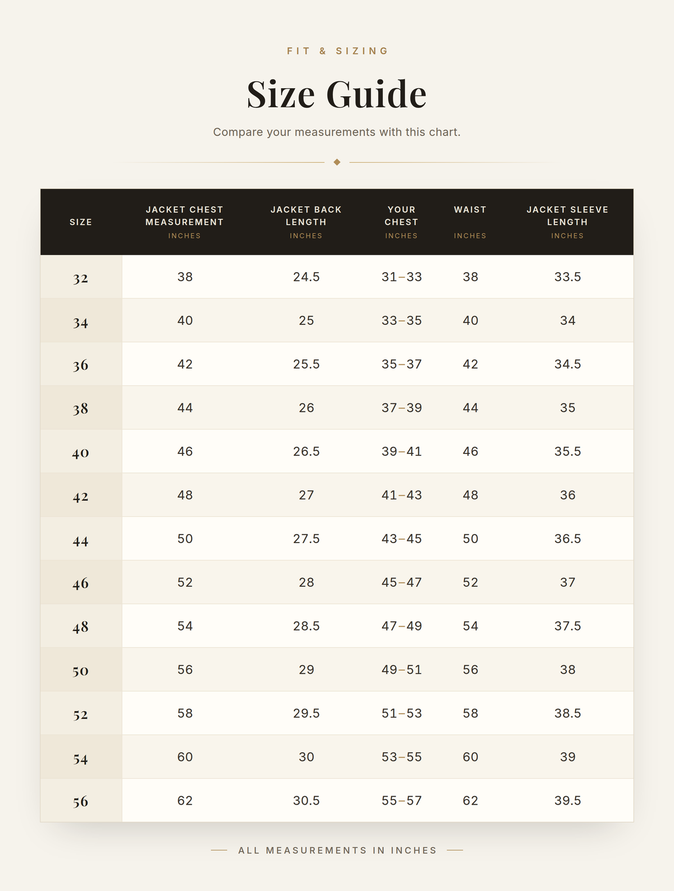Select the Size column header
Screen dimensions: 674x891
click(81, 222)
